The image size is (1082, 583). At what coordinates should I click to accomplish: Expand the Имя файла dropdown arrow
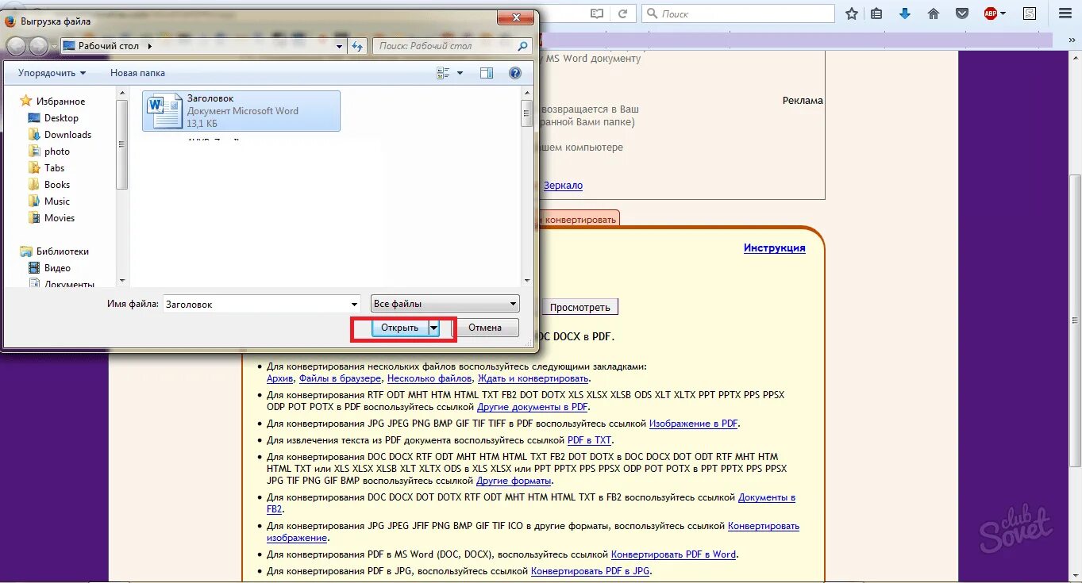pos(354,304)
